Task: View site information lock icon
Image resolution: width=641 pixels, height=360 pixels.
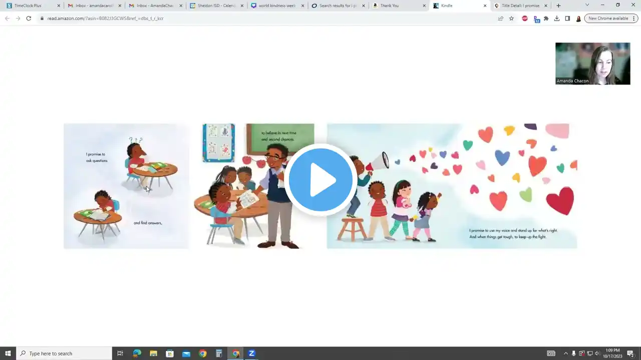Action: 42,18
